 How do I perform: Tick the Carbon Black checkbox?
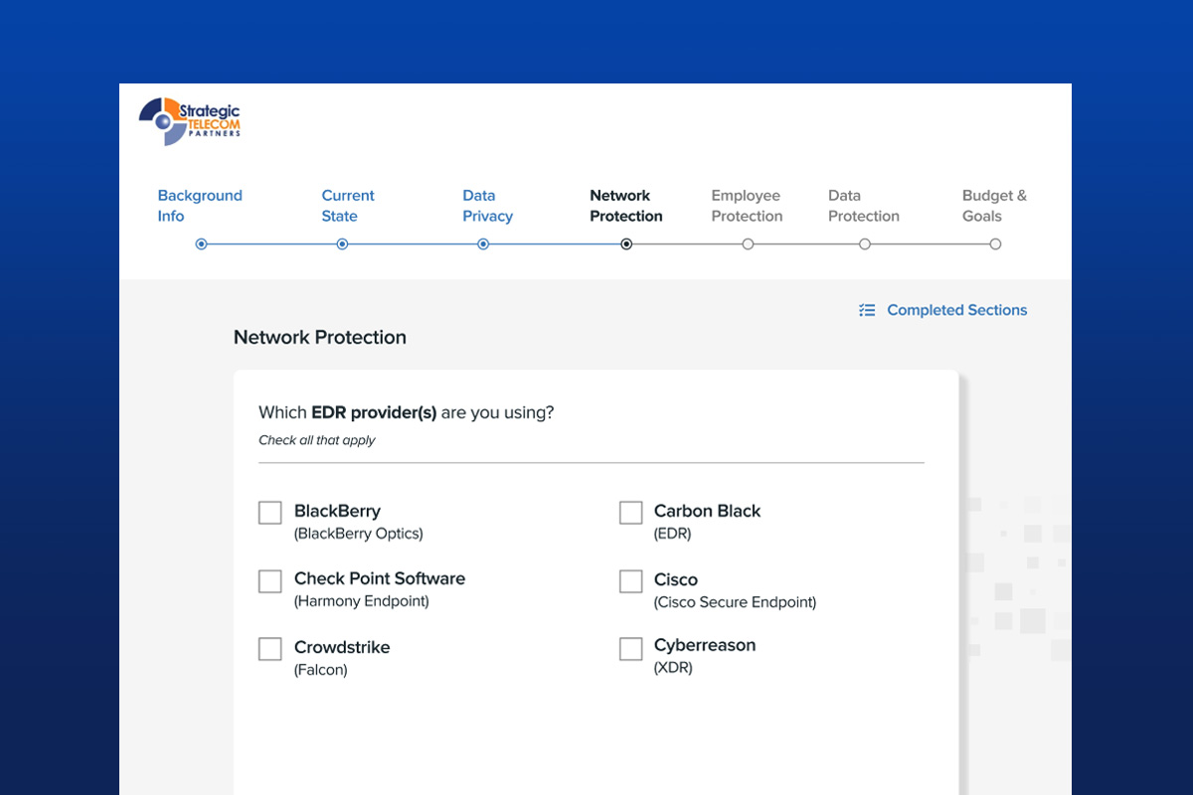pos(631,513)
